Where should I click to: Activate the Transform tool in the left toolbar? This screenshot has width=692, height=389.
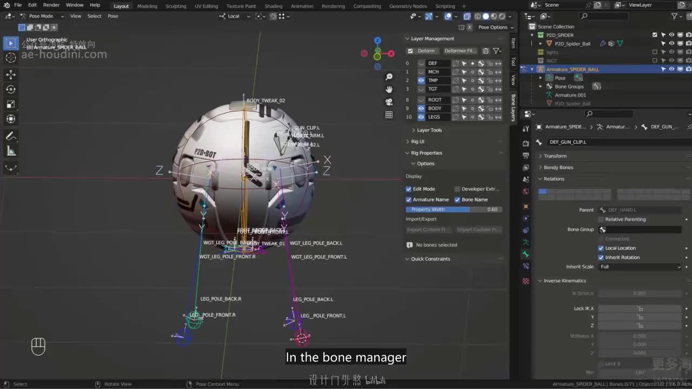(11, 119)
